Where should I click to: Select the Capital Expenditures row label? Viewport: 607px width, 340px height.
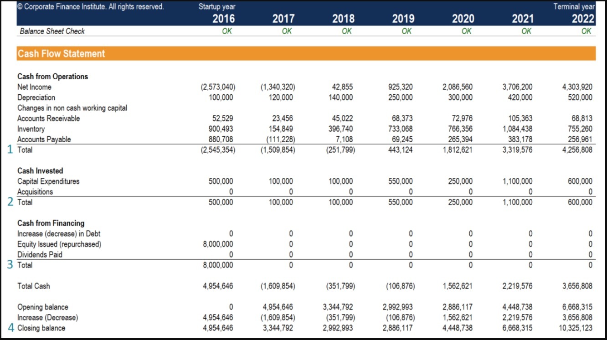pyautogui.click(x=48, y=181)
